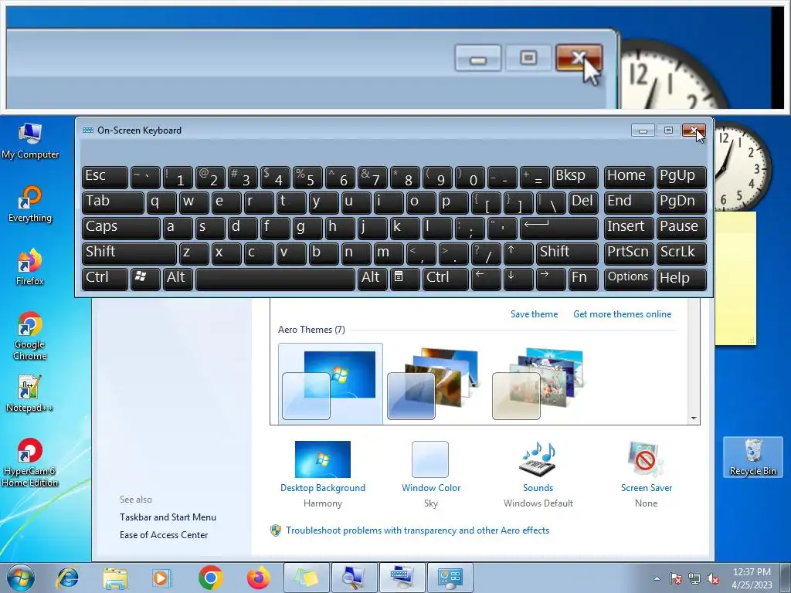Open Action Center flag tray icon

tap(676, 578)
